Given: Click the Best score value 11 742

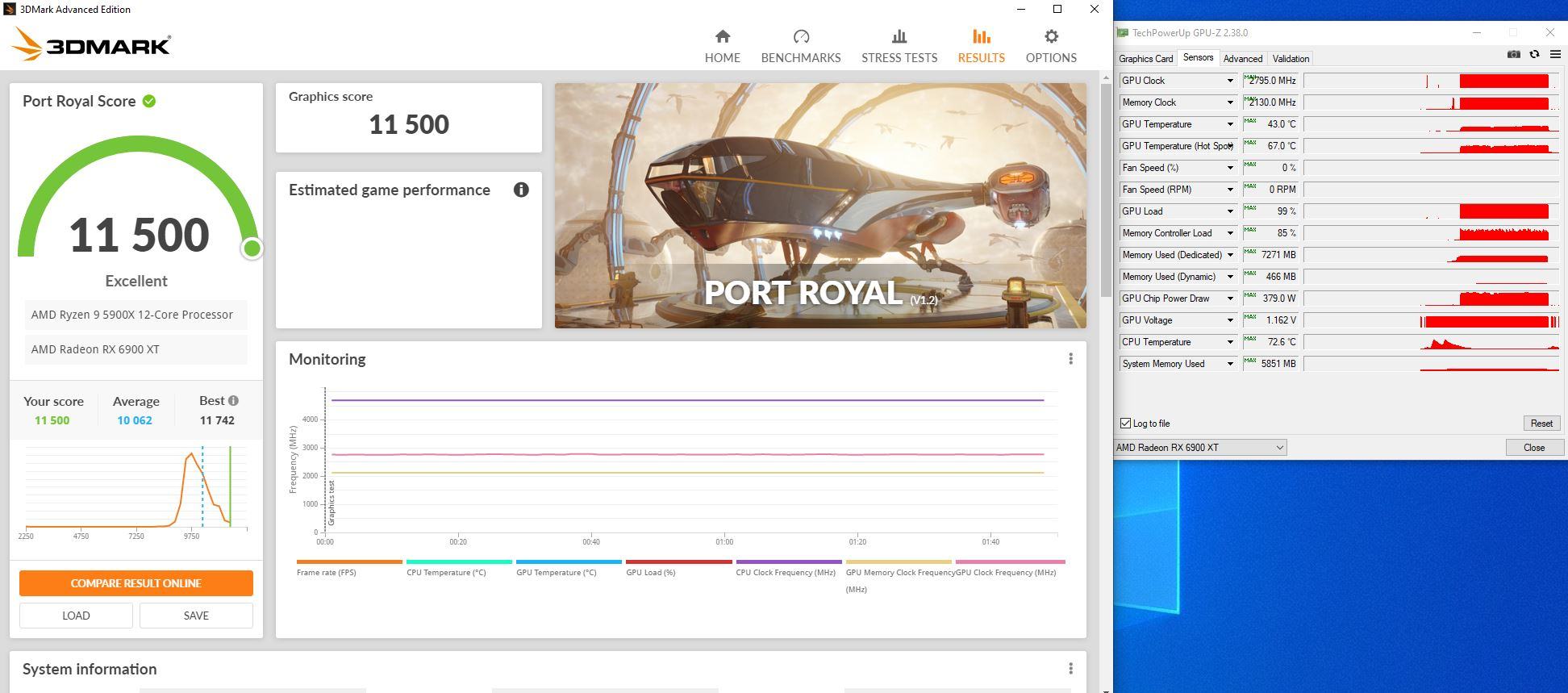Looking at the screenshot, I should tap(217, 420).
